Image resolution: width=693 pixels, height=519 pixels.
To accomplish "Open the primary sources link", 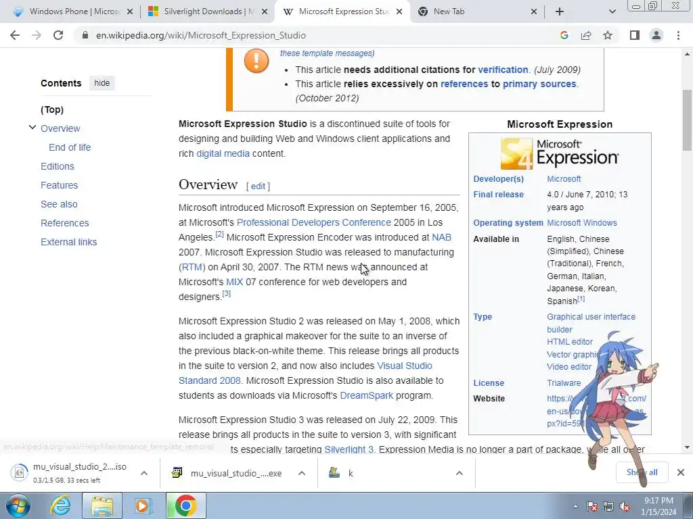I will point(539,84).
